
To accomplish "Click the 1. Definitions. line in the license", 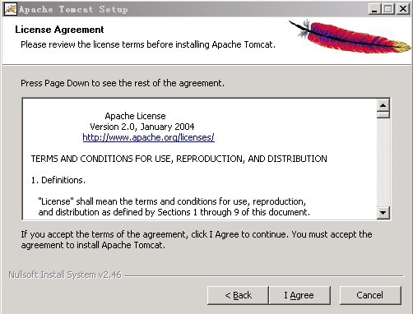I will (x=58, y=180).
